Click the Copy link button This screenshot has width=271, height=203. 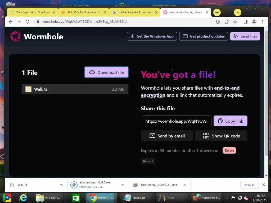231,121
